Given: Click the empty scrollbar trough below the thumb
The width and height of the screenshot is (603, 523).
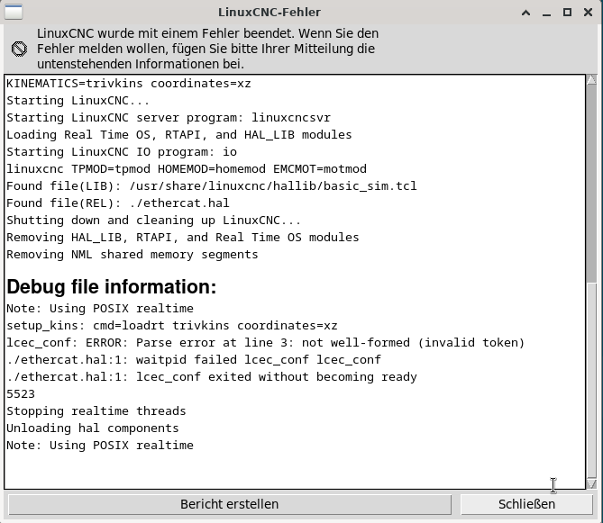Looking at the screenshot, I should (x=591, y=380).
